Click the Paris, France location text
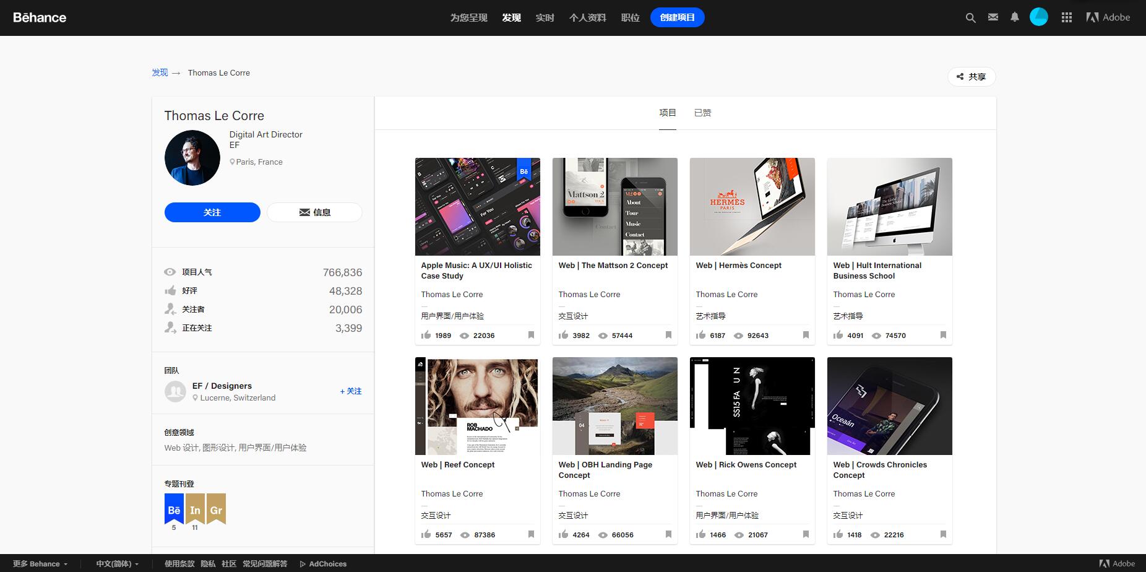This screenshot has height=572, width=1146. (259, 162)
